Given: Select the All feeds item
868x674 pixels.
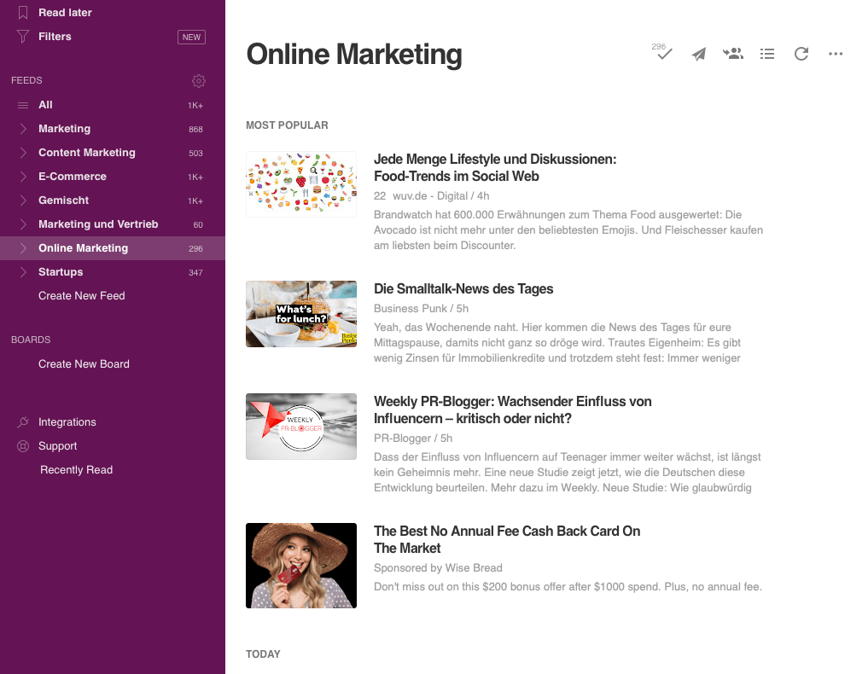Looking at the screenshot, I should (45, 105).
